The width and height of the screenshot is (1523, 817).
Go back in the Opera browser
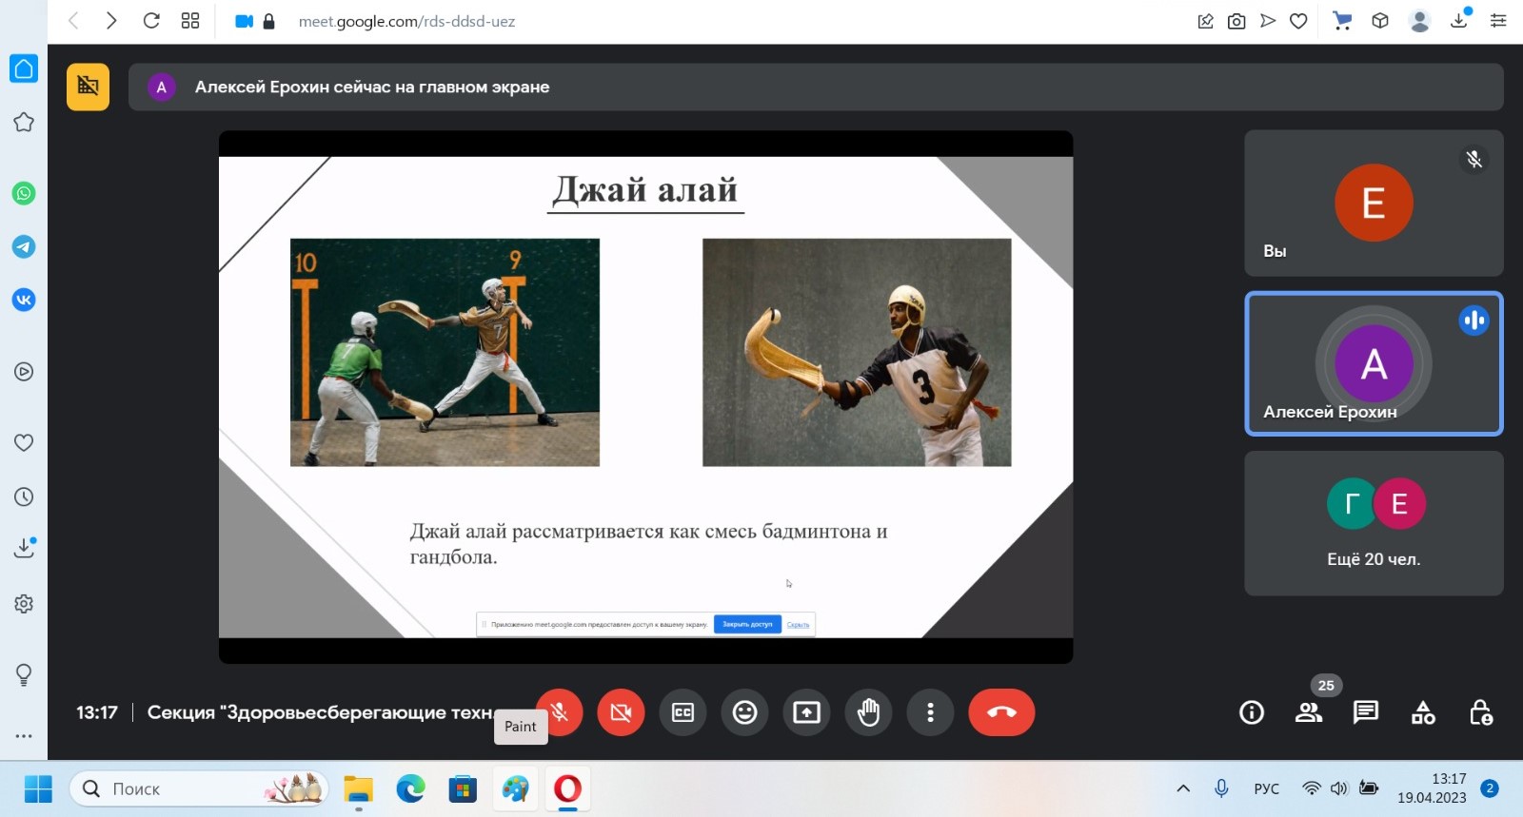[x=73, y=21]
